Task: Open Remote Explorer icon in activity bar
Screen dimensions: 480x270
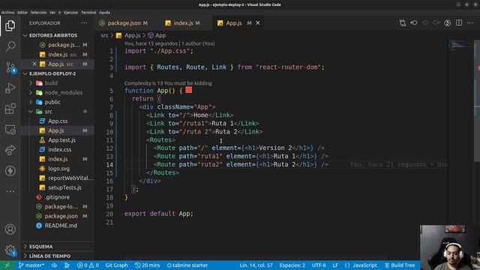Action: click(x=10, y=130)
